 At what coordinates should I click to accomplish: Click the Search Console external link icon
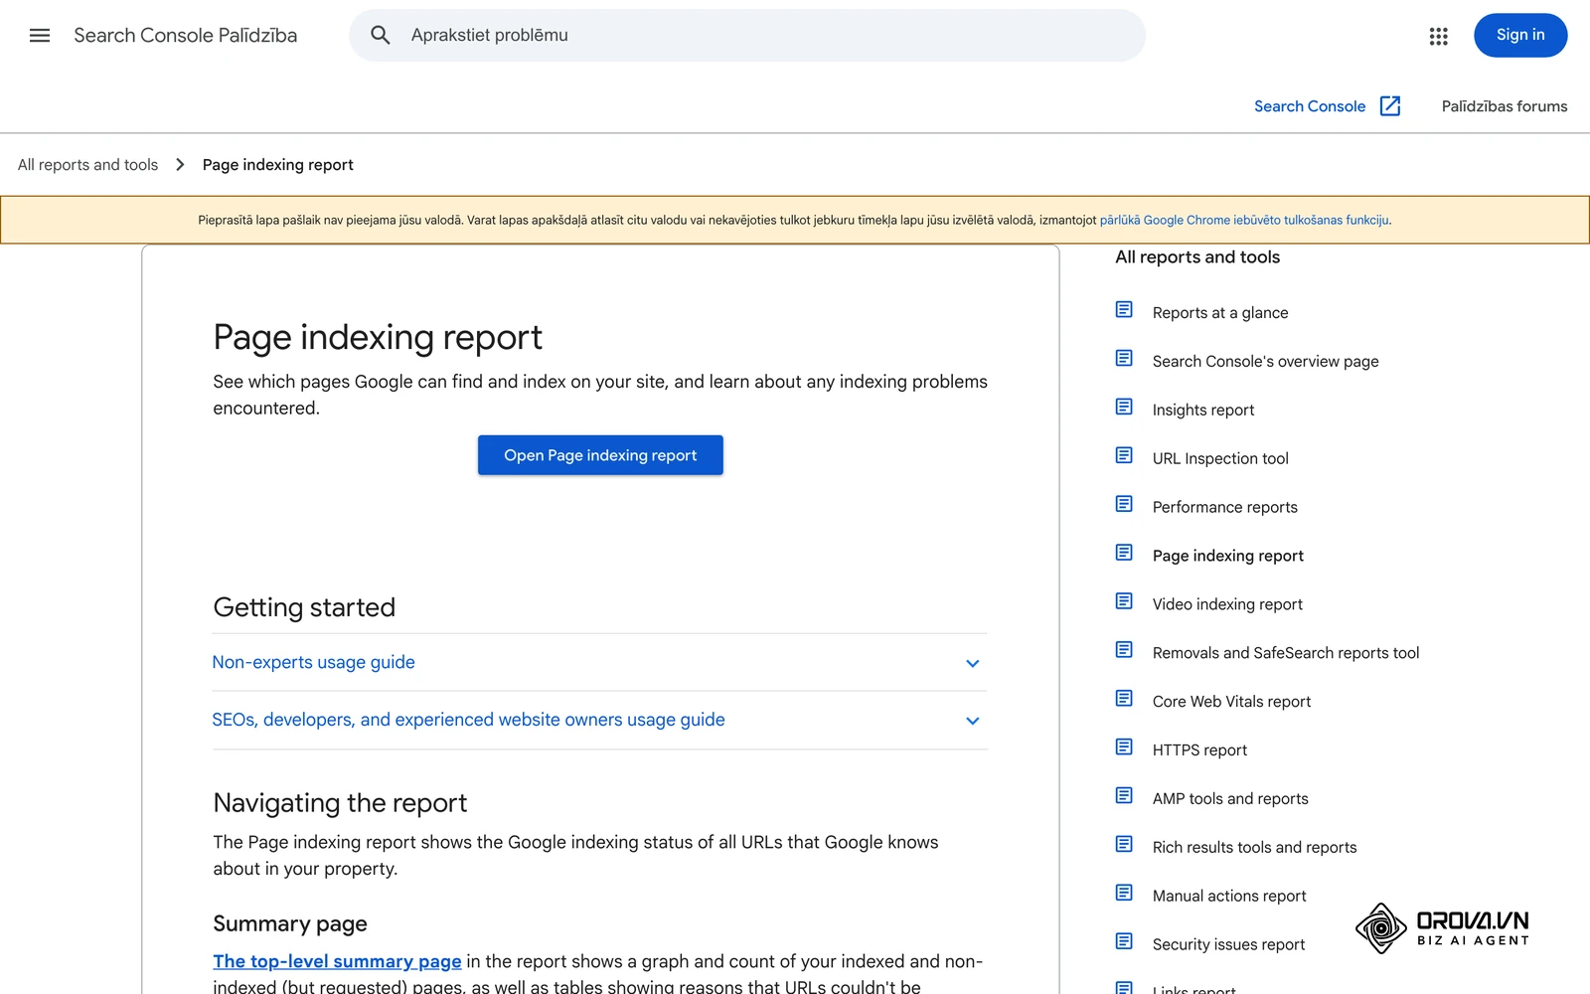point(1390,106)
